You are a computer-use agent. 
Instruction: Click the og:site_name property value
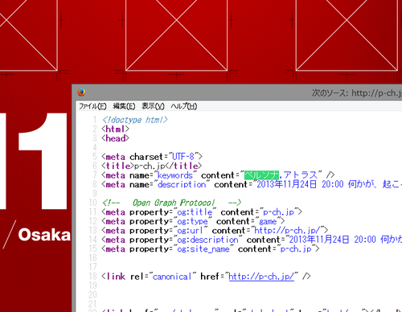click(203, 249)
